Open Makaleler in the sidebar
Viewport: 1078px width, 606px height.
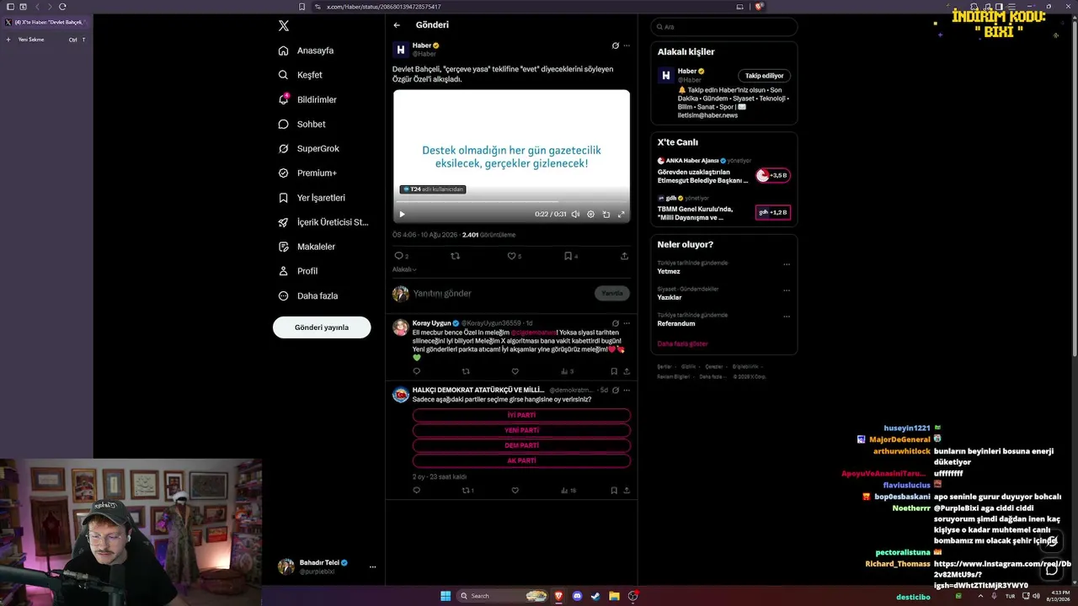(x=307, y=247)
